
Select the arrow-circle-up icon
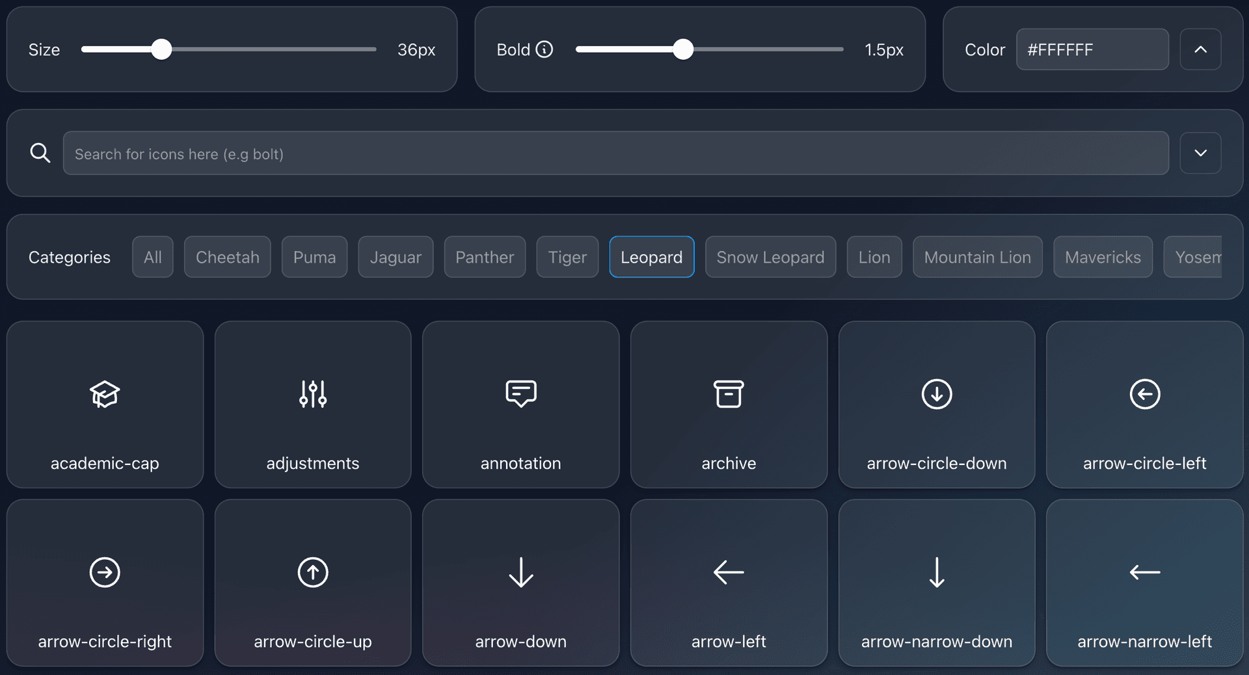[312, 582]
